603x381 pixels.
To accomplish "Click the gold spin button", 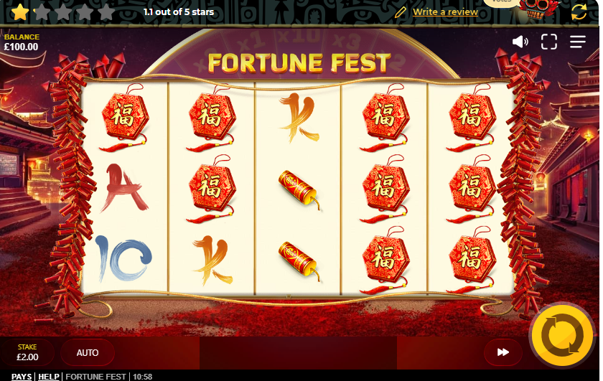I will 562,335.
